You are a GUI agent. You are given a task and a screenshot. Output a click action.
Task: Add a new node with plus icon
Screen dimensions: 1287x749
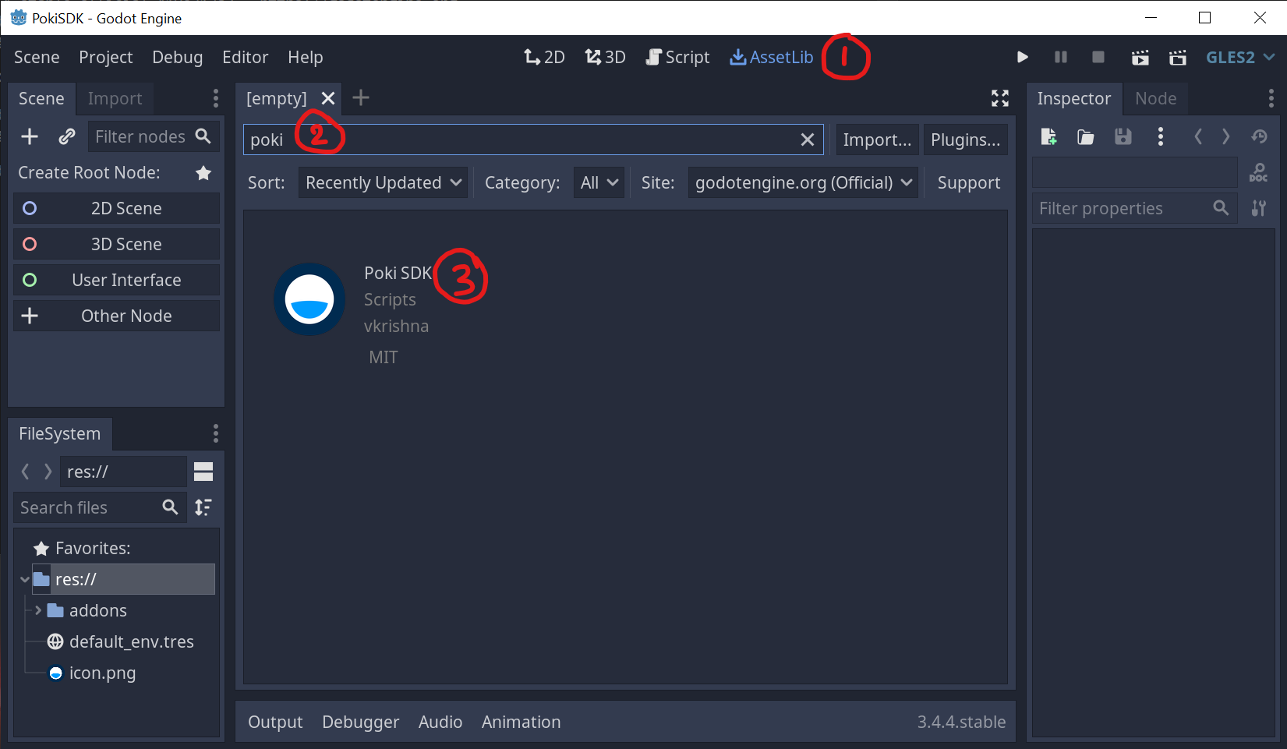tap(30, 136)
